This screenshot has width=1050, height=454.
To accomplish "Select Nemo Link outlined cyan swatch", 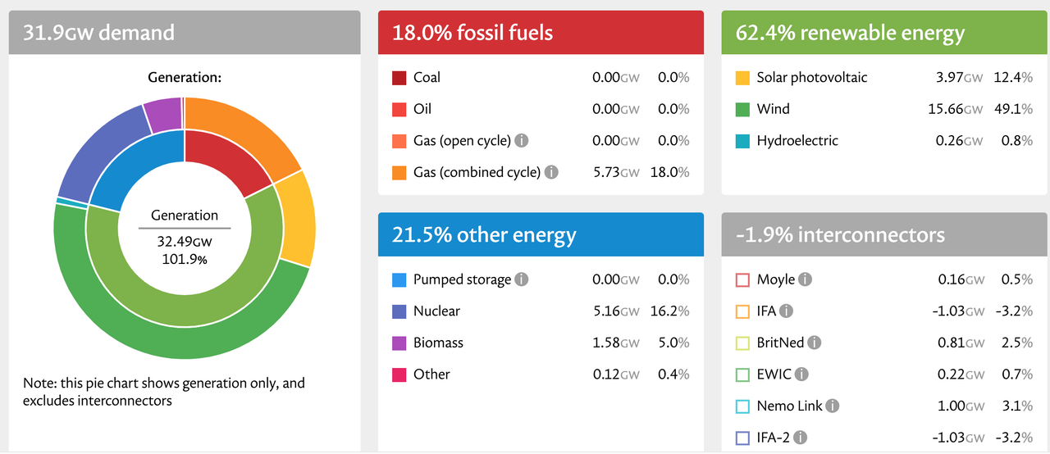I will (742, 406).
